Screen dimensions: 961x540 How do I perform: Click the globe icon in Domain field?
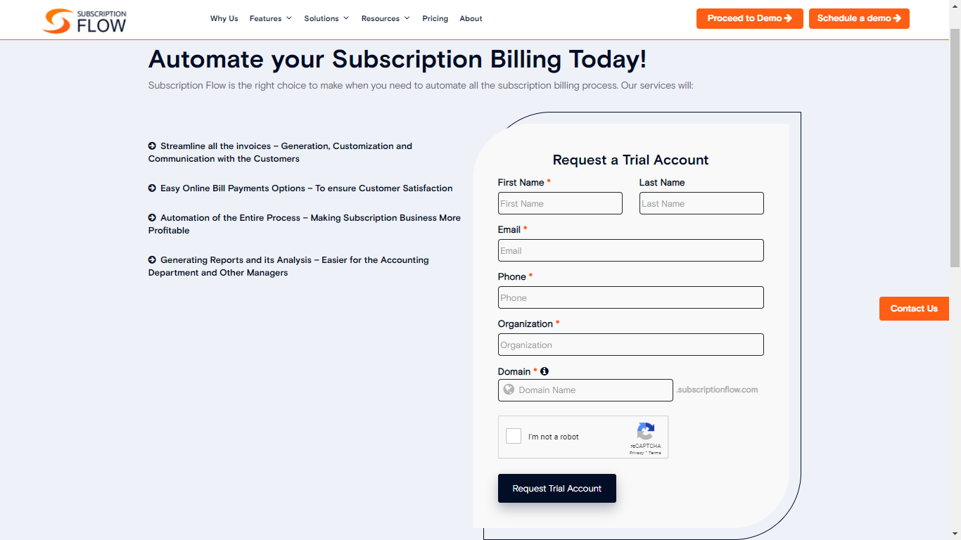coord(509,390)
